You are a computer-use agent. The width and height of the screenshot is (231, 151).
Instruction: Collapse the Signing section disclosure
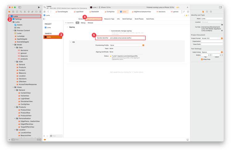coord(67,27)
